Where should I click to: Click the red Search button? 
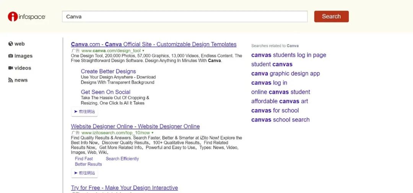coord(331,16)
